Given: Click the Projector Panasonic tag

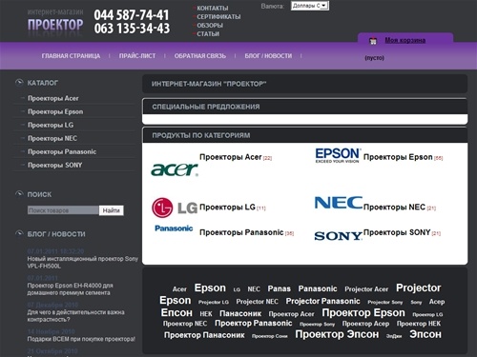Looking at the screenshot, I should coord(322,301).
